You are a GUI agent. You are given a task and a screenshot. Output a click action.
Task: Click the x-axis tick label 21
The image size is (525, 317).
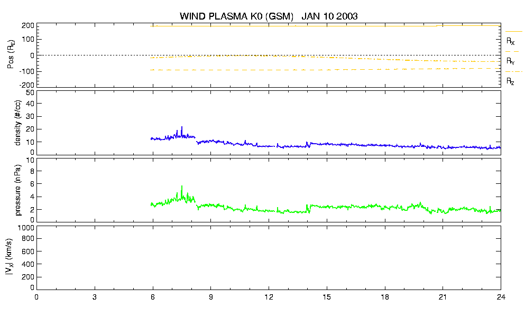[x=443, y=297]
